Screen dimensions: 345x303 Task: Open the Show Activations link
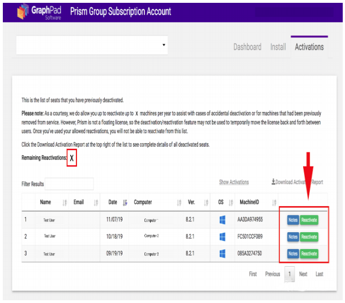click(x=234, y=182)
